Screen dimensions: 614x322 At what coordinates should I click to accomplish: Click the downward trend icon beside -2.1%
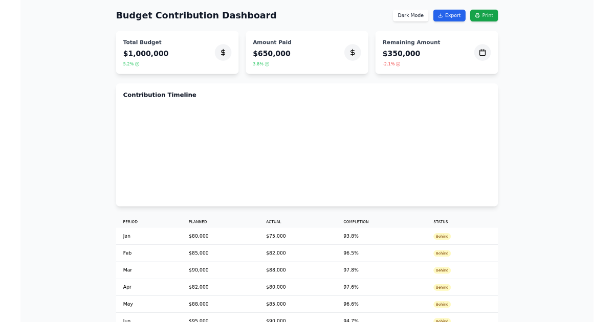tap(399, 64)
